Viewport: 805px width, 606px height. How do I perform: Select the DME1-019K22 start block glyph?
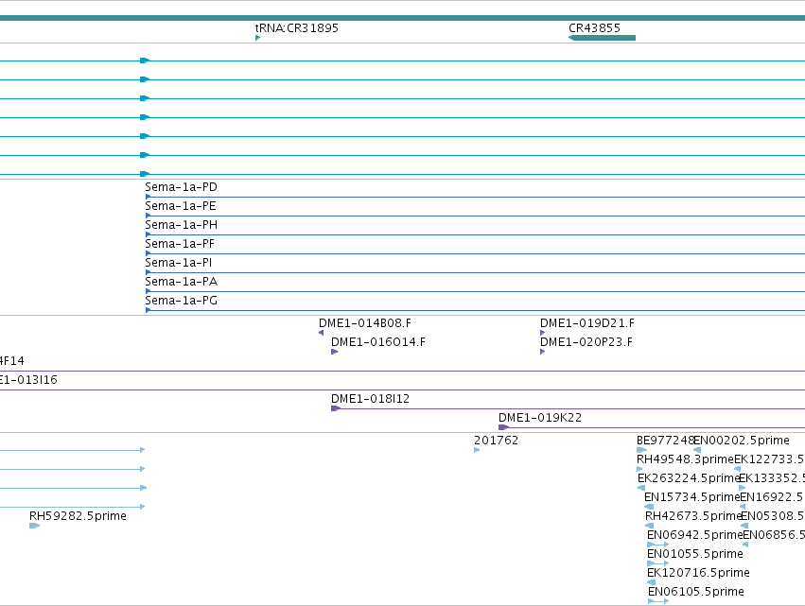[503, 427]
